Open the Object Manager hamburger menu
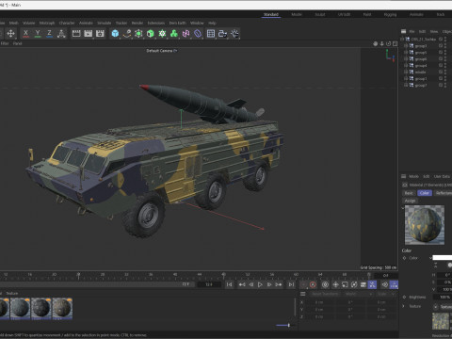452x339 pixels. pos(404,31)
